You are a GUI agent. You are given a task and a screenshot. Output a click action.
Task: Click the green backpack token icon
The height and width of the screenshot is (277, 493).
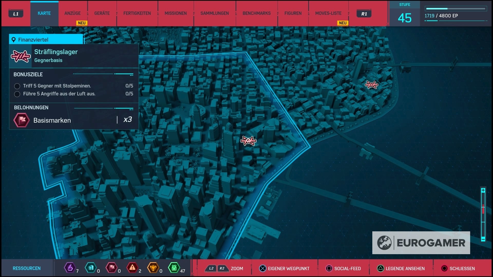coord(174,268)
